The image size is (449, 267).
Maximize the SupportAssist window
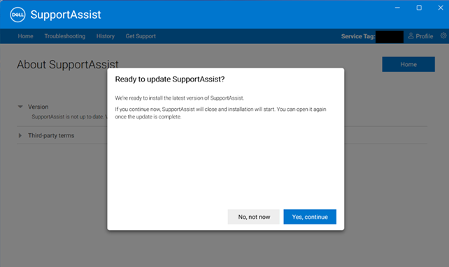[419, 8]
